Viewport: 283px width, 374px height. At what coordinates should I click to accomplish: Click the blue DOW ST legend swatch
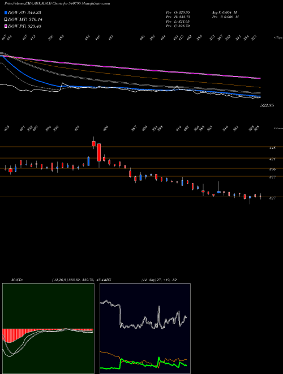point(6,13)
